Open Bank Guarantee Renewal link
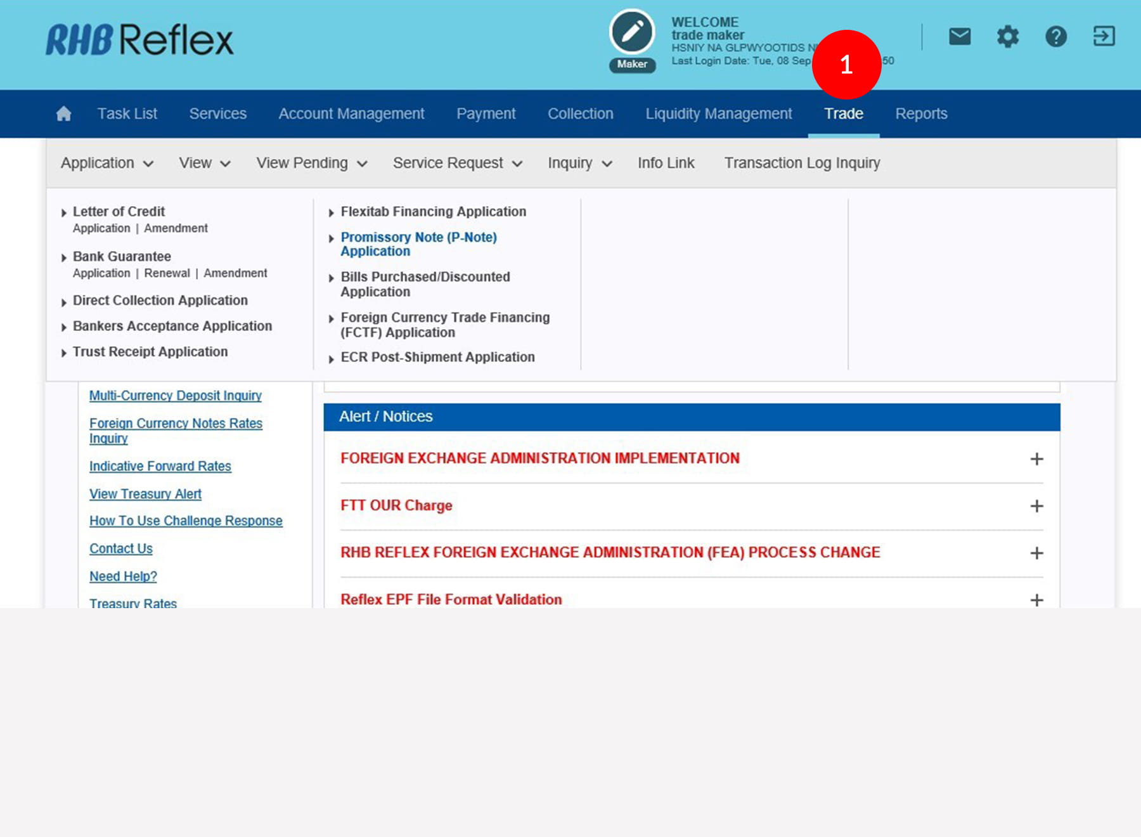Screen dimensions: 1141x837 pyautogui.click(x=167, y=273)
